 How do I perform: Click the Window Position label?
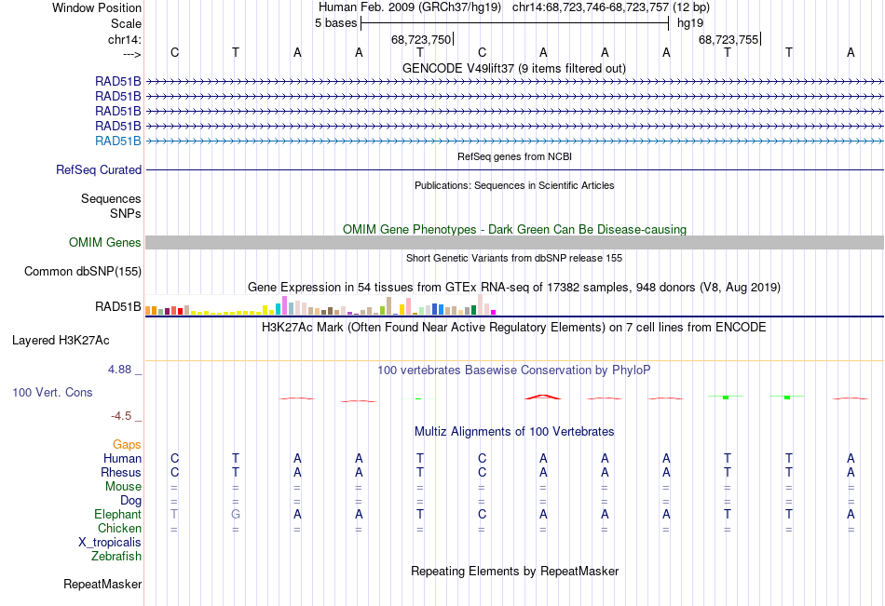pos(97,7)
